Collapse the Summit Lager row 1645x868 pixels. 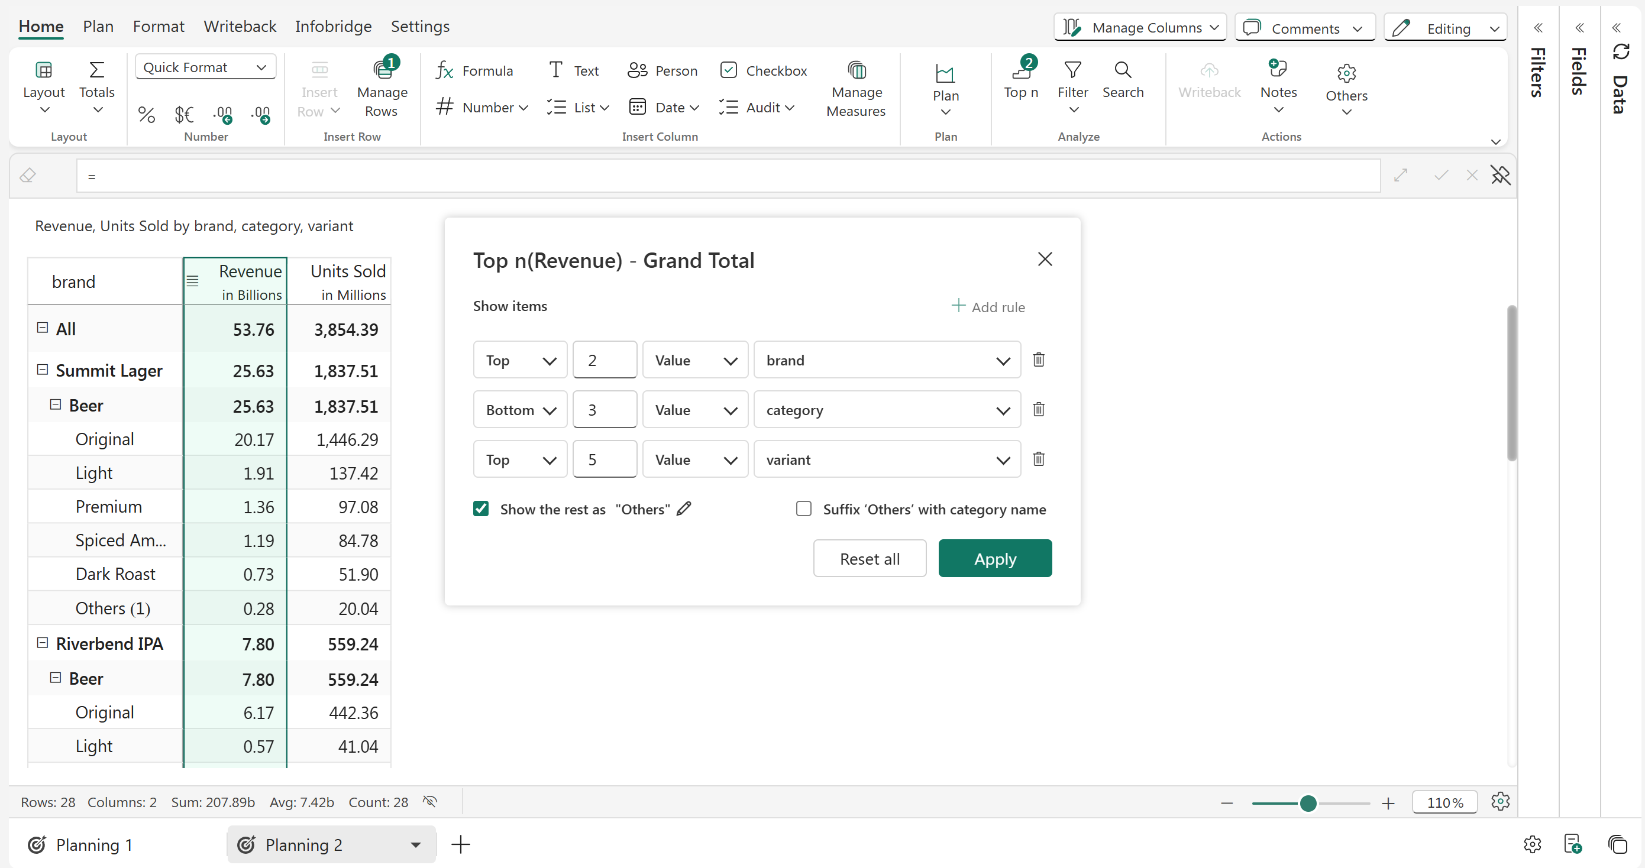coord(42,370)
